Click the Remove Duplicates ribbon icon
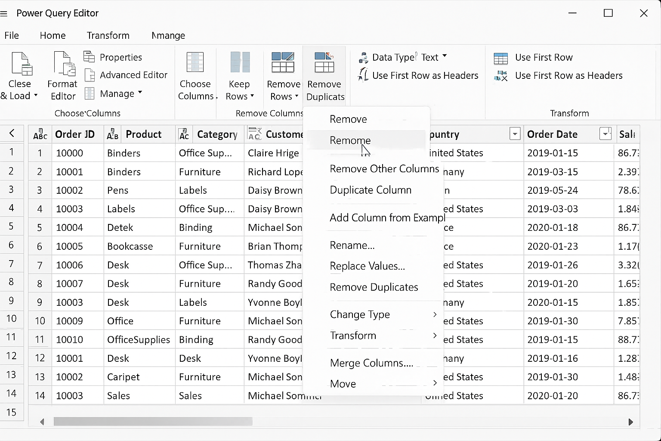 324,62
